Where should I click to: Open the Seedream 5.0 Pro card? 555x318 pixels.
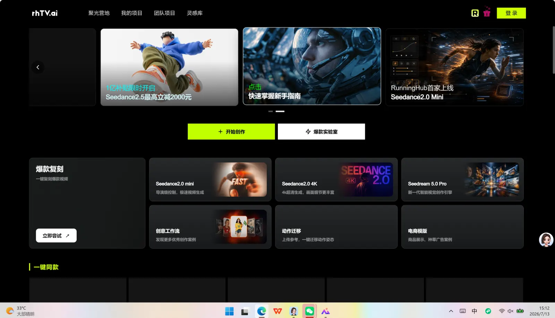[462, 179]
